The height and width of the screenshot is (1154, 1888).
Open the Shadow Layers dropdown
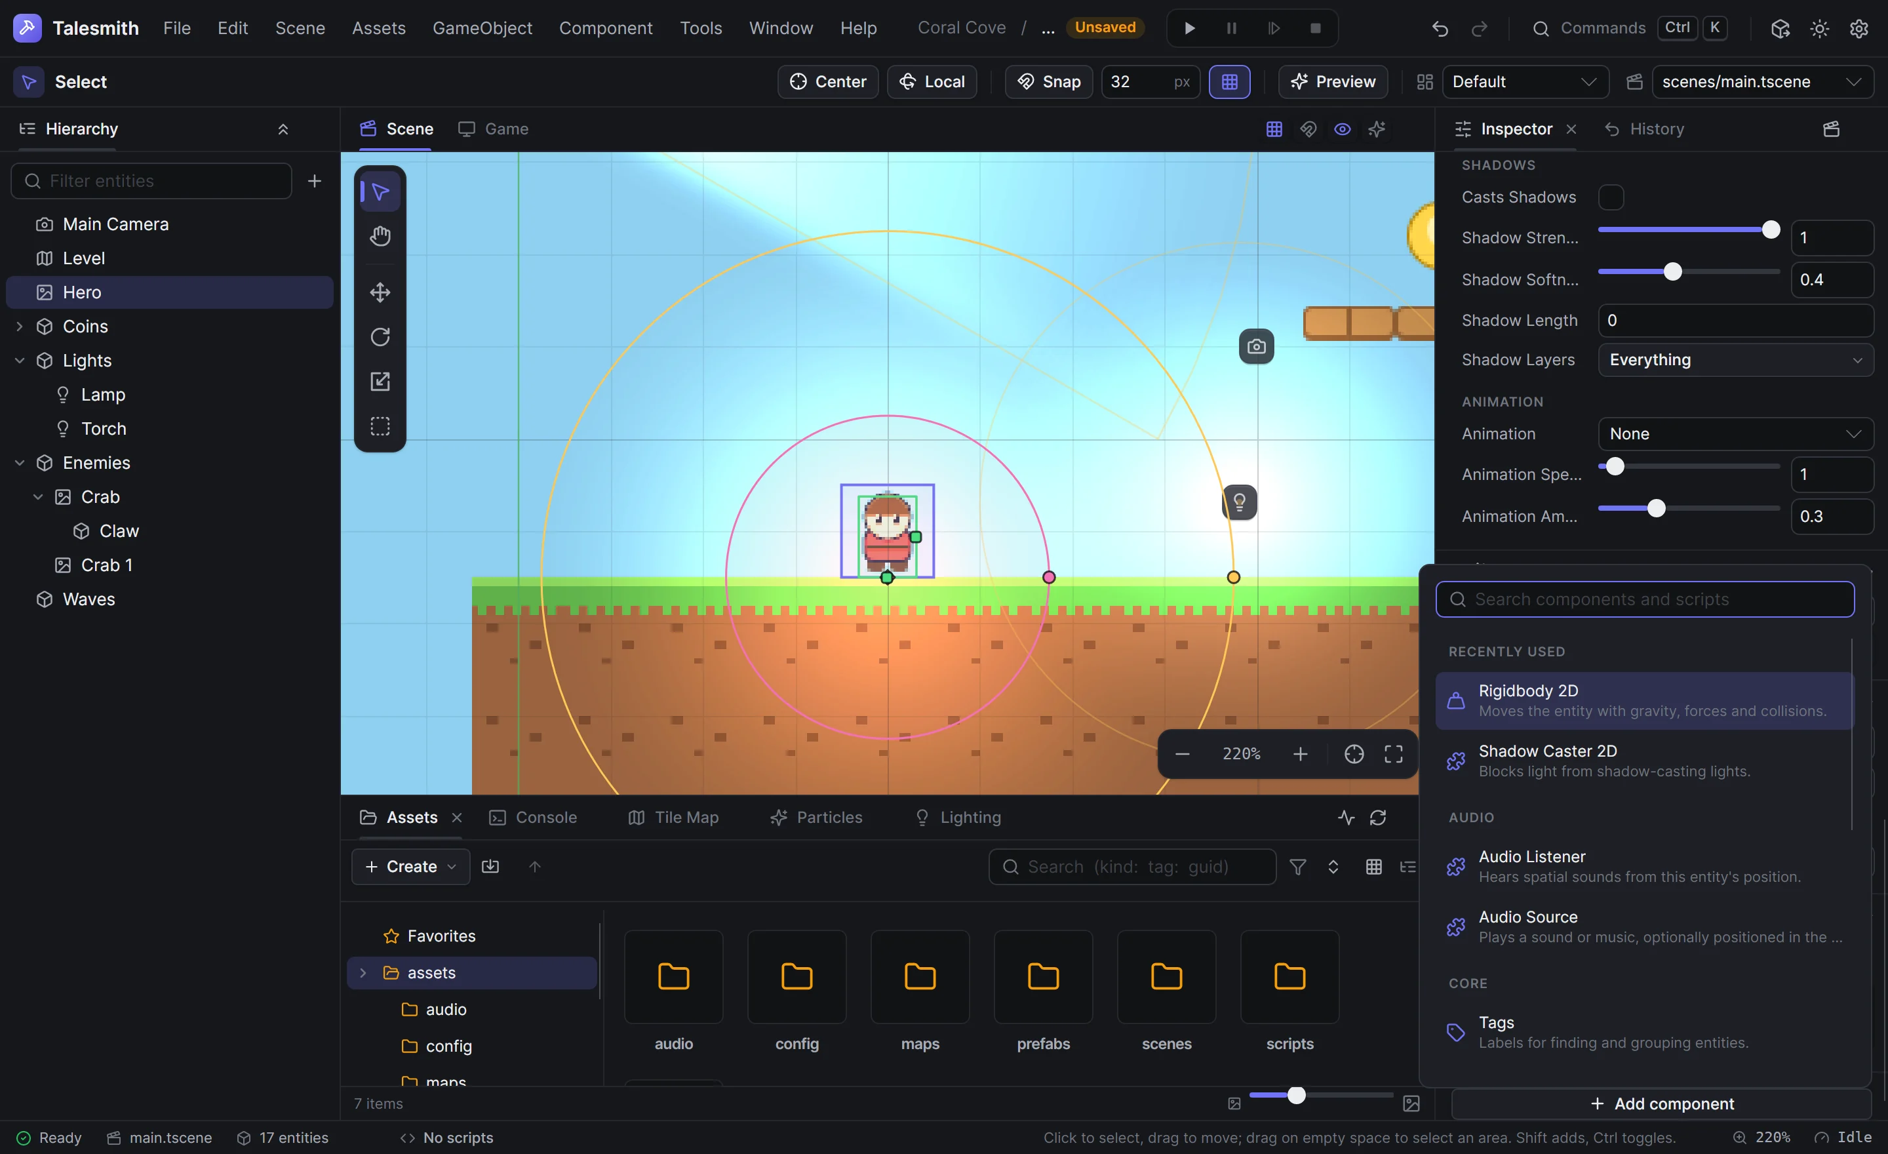click(x=1735, y=359)
